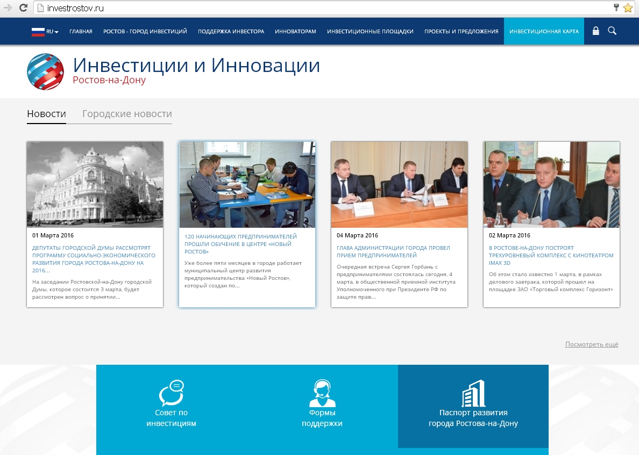The height and width of the screenshot is (455, 639).
Task: Click summary text starting Об этом стало известно
Action: pos(551,281)
